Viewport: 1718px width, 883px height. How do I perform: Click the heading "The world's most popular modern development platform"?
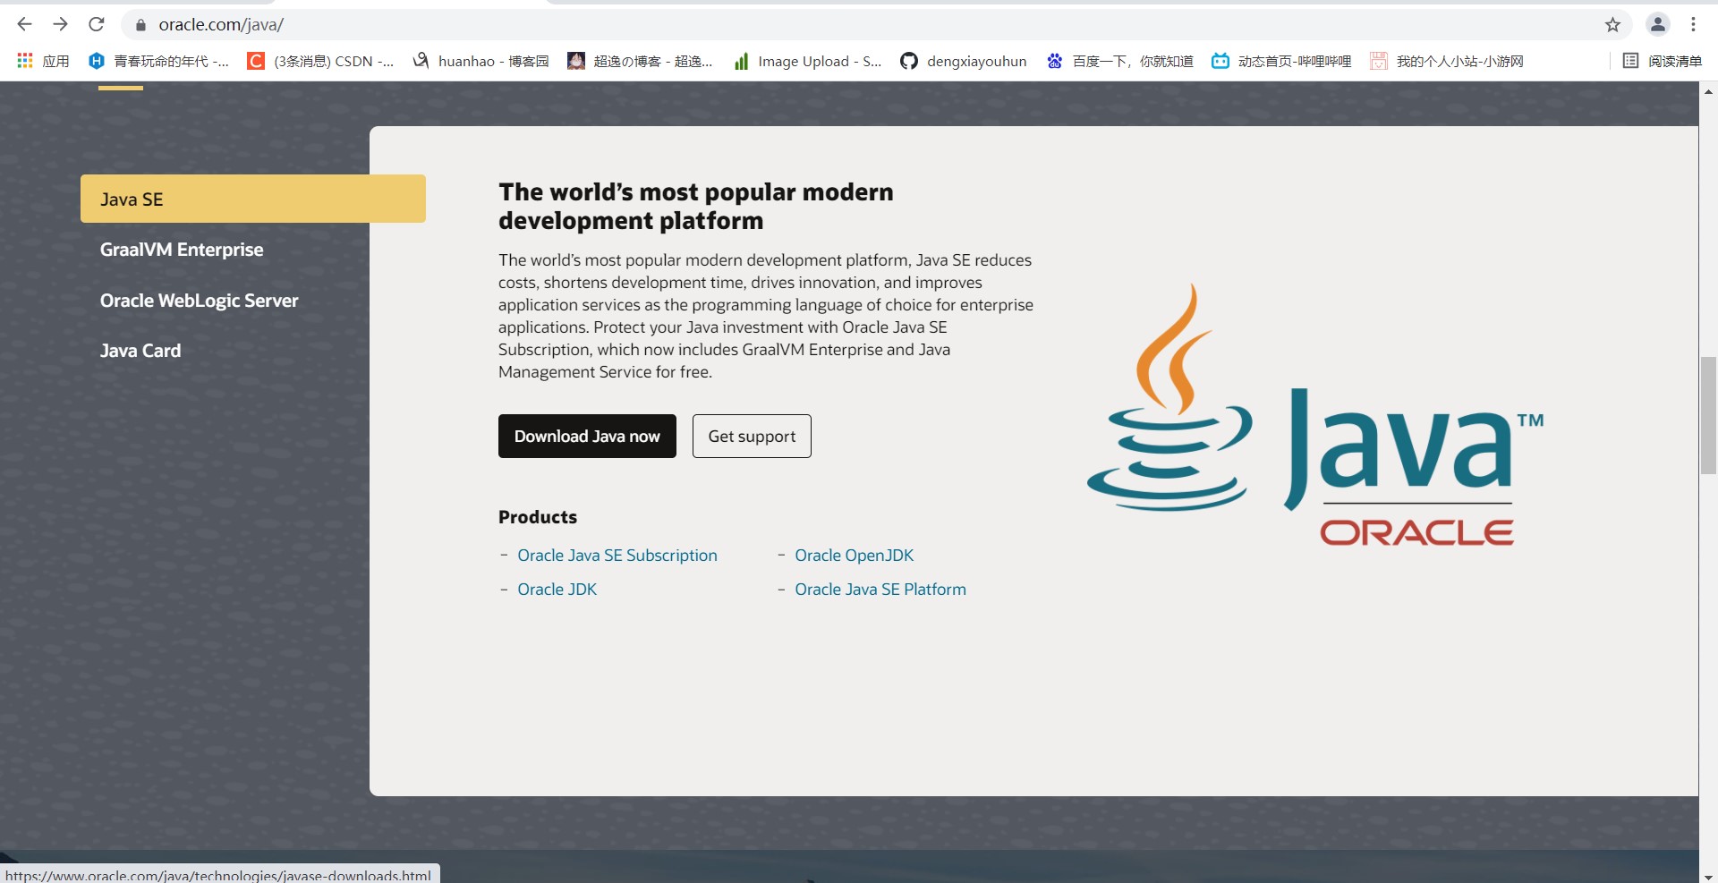point(696,206)
